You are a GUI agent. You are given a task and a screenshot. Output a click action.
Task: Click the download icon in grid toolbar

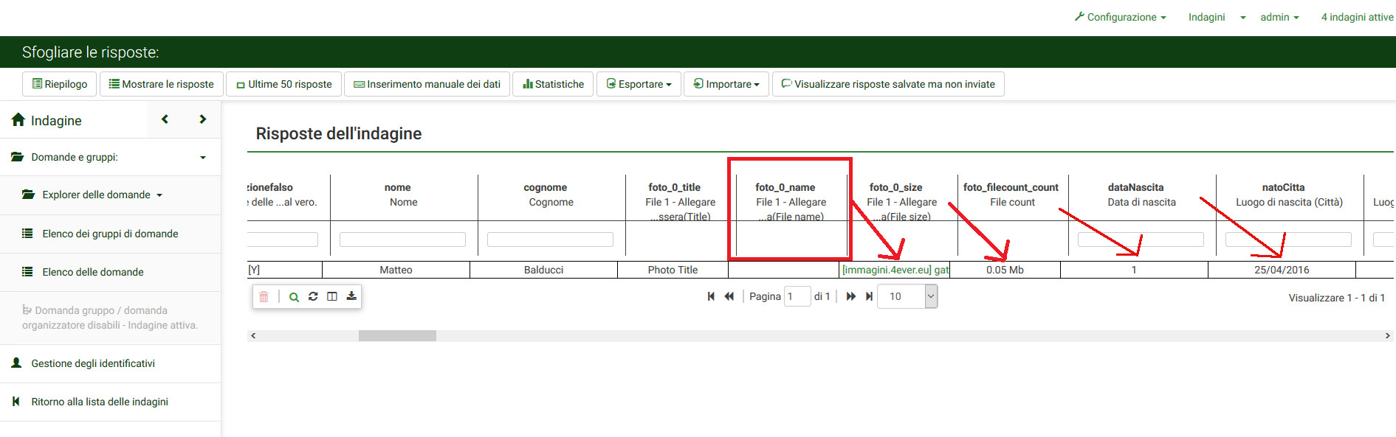tap(351, 296)
